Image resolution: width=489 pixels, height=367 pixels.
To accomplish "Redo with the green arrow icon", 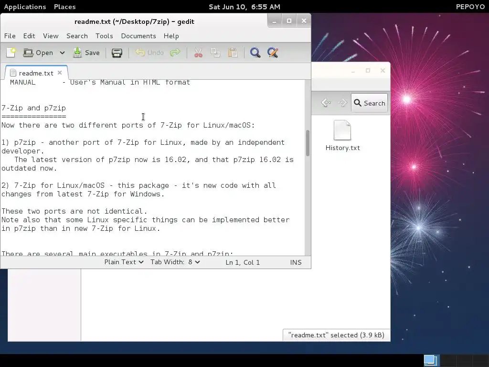I will coord(175,53).
